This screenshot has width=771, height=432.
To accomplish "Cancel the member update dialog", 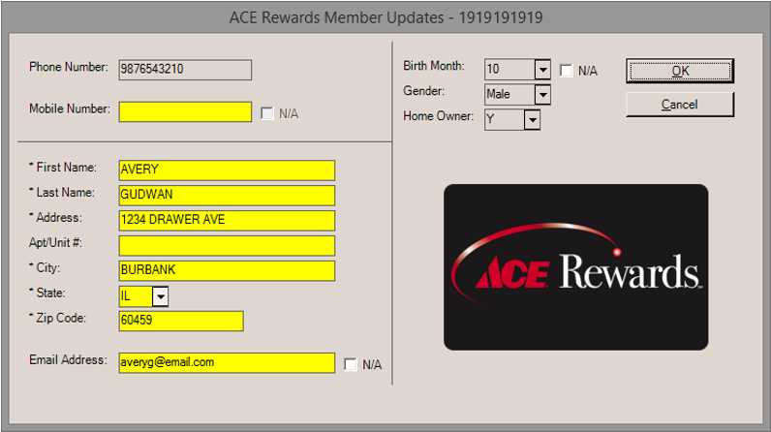I will coord(680,105).
